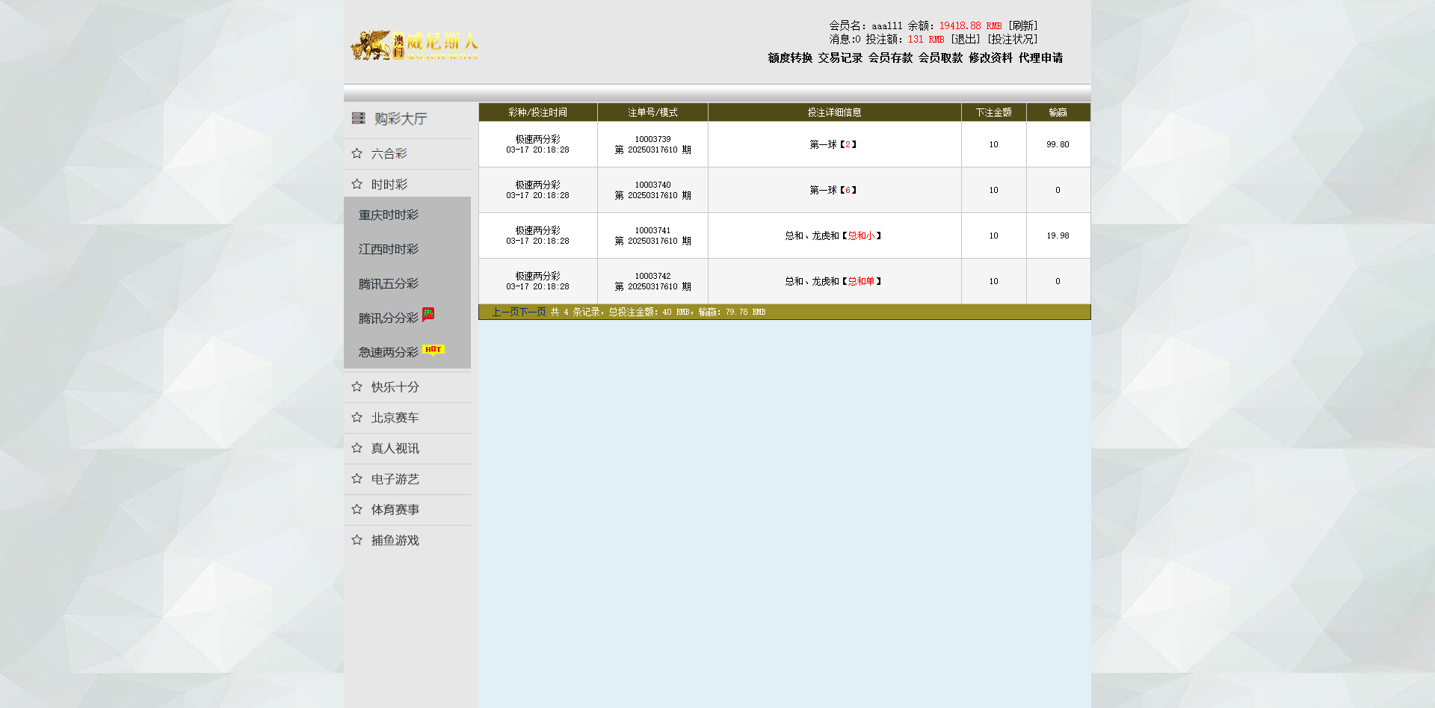Click the HOT badge next to 急速两分彩
1435x708 pixels.
pyautogui.click(x=433, y=350)
